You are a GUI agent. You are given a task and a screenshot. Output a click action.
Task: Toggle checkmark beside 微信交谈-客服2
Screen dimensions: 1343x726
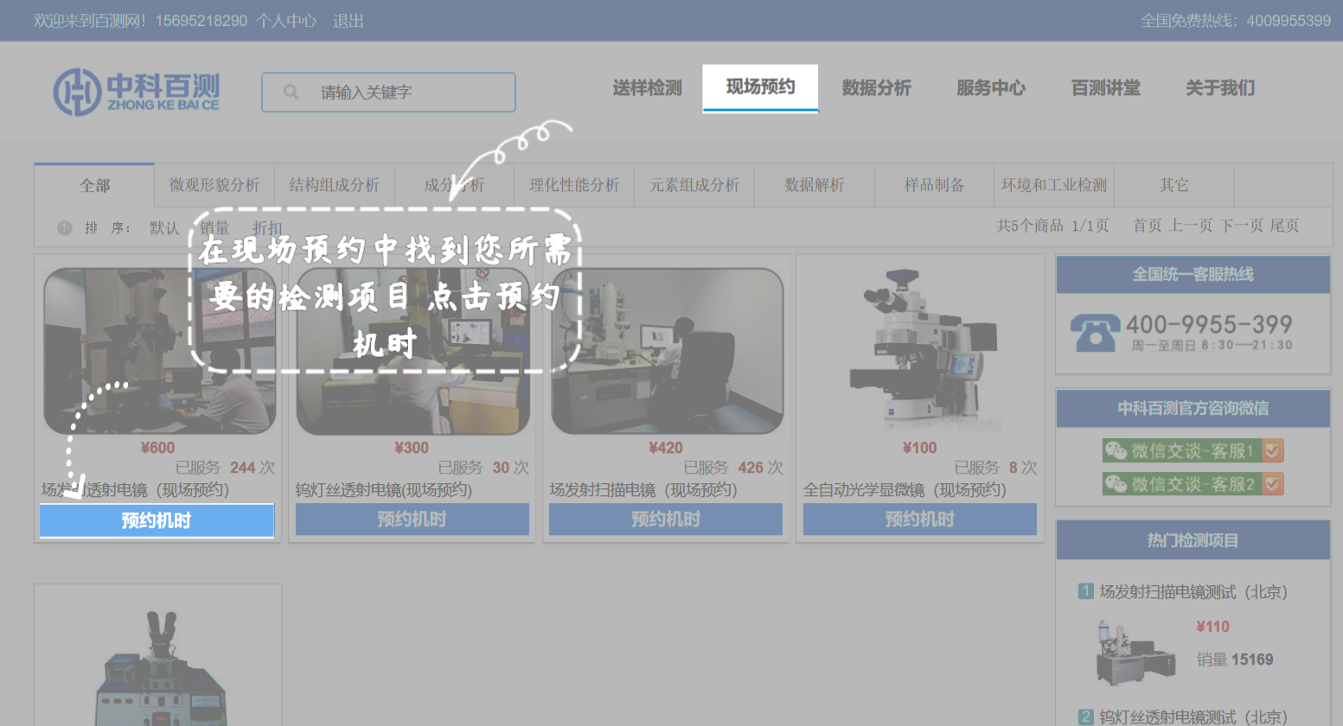[1272, 484]
